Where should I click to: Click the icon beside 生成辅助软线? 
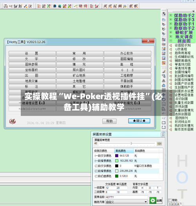pos(171,57)
